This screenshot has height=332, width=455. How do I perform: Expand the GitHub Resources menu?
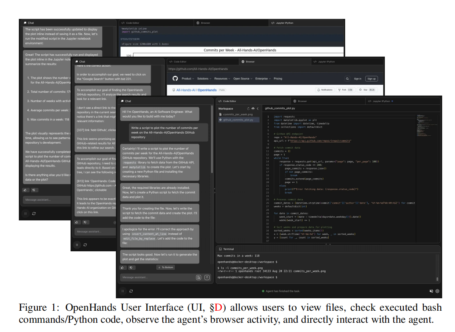[x=222, y=79]
